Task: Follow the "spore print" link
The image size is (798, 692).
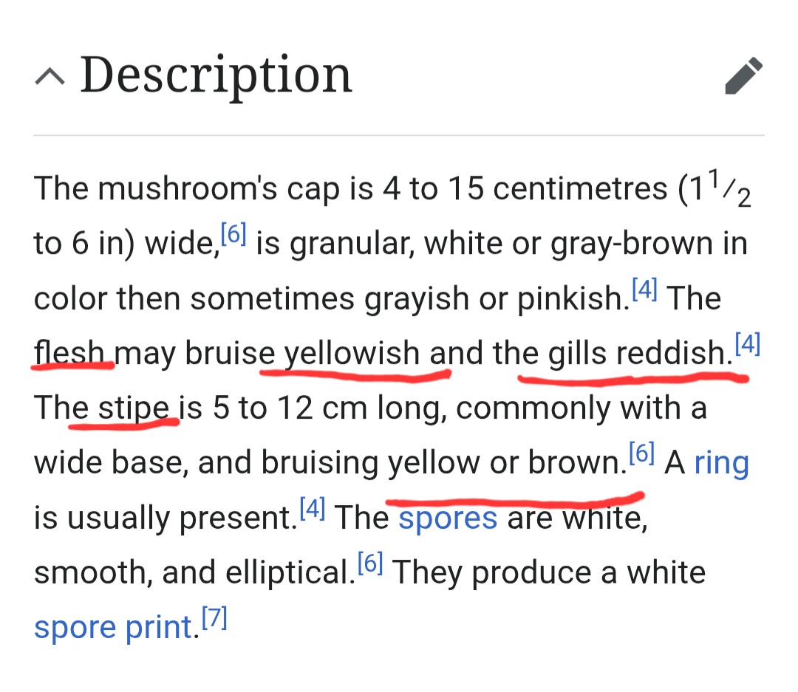Action: pos(112,628)
